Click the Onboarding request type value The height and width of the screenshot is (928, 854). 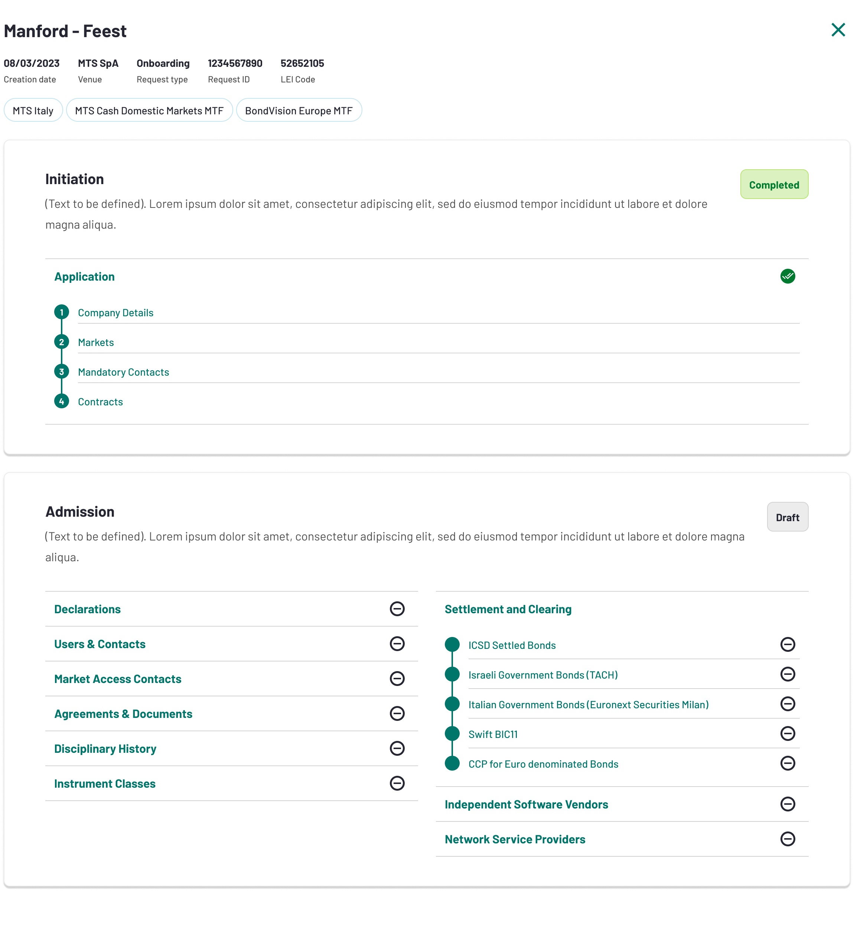pos(163,63)
